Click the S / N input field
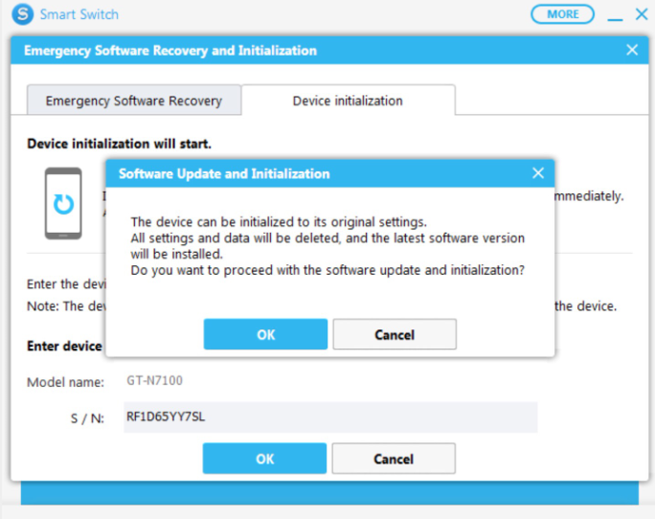 (330, 417)
